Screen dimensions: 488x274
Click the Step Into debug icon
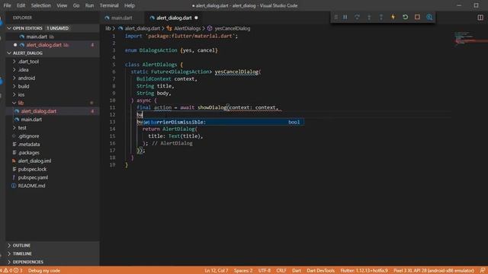pos(369,17)
